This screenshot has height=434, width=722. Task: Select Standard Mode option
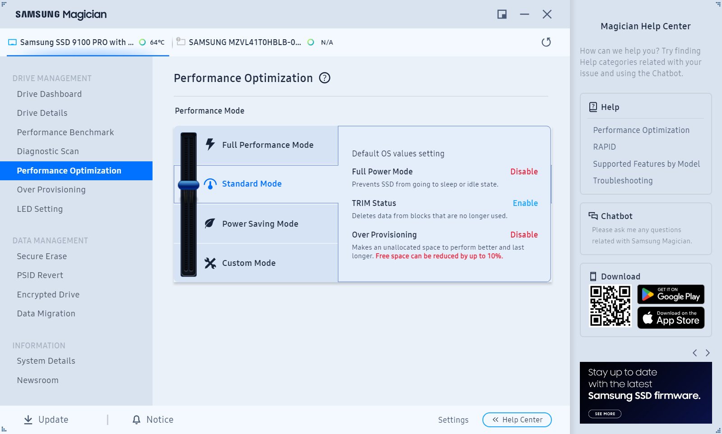click(251, 184)
